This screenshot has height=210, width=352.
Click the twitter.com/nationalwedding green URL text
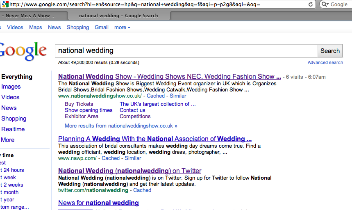coord(93,190)
